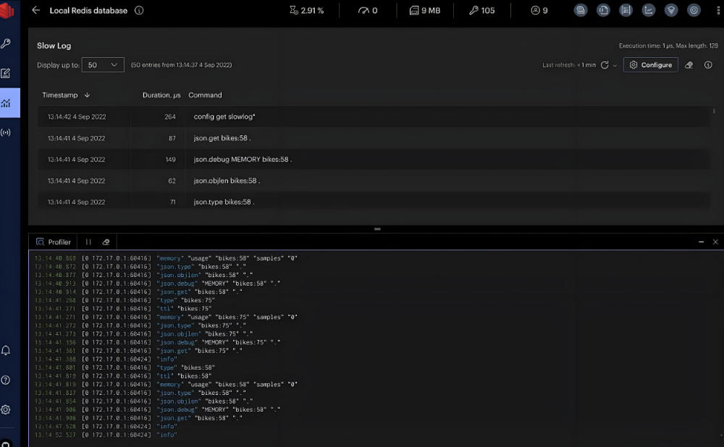Clear the Profiler output with eraser icon

tap(106, 242)
